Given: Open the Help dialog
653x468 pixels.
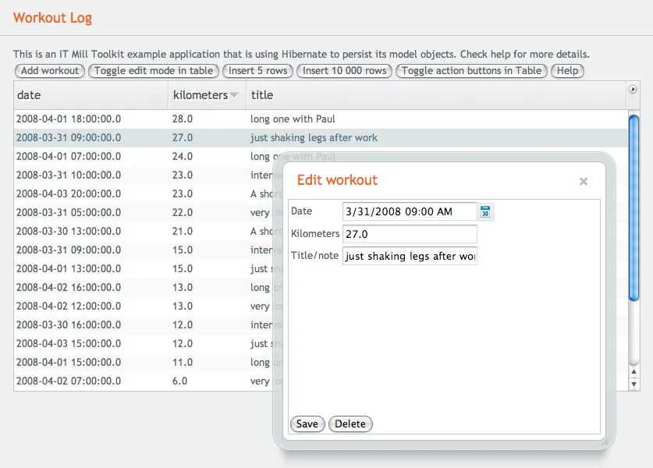Looking at the screenshot, I should 567,70.
